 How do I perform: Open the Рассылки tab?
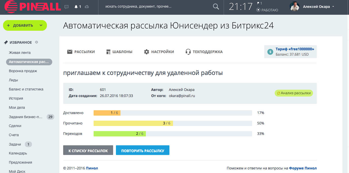click(x=81, y=52)
